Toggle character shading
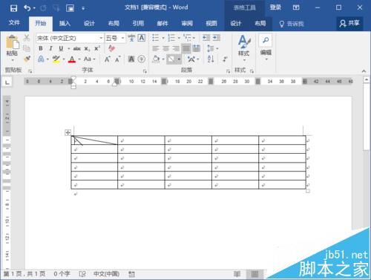Image resolution: width=371 pixels, height=280 pixels. 131,59
